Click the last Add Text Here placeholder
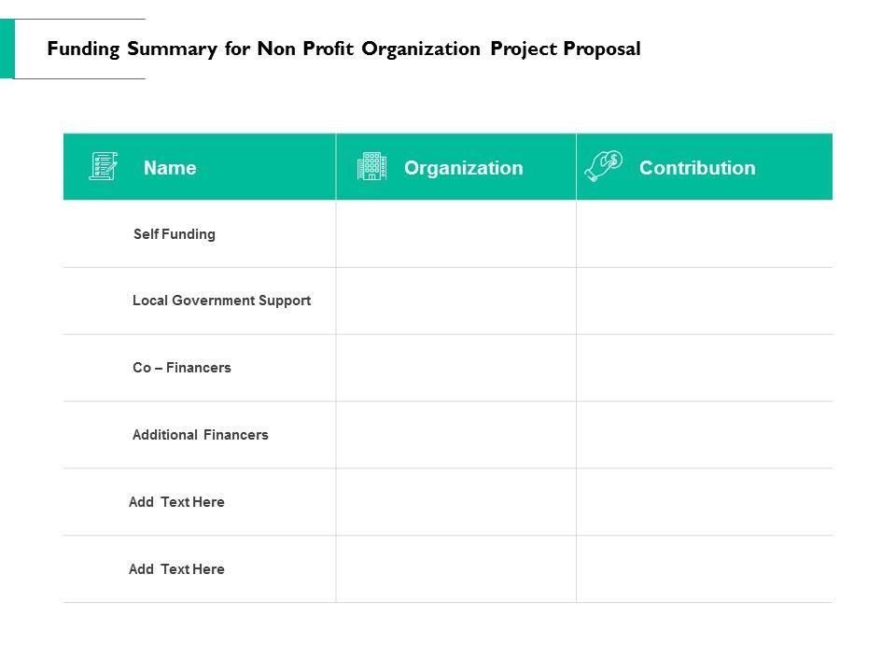Viewport: 896px width, 672px height. 176,569
